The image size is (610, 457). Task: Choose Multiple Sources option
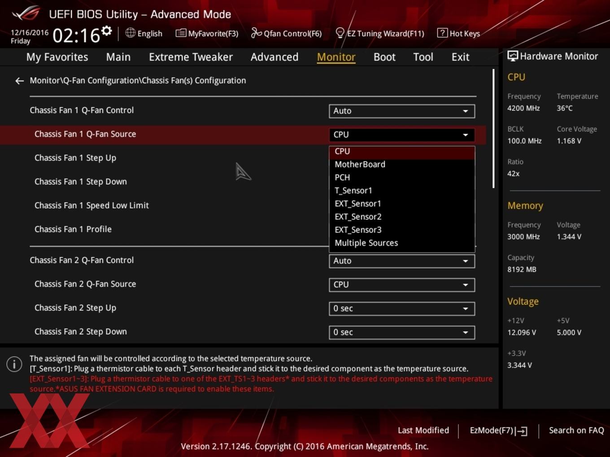[x=402, y=243]
